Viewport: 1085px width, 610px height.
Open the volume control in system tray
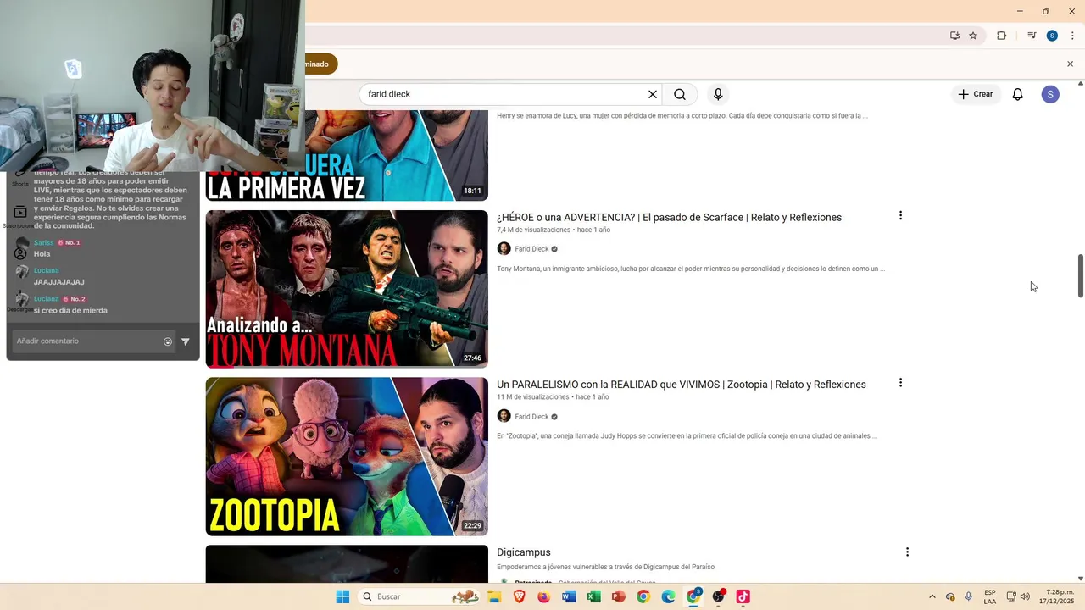point(1025,596)
